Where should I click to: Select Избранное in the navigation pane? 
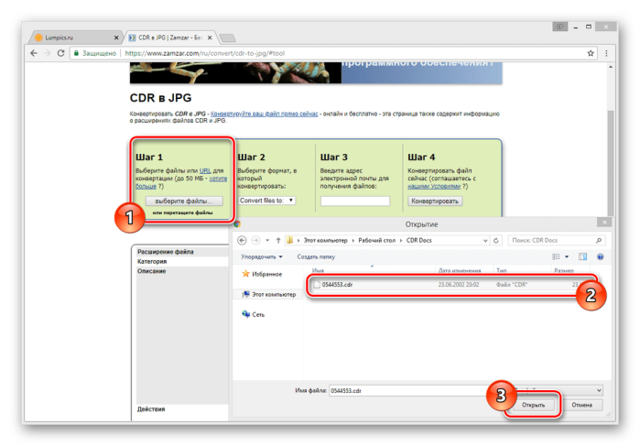(262, 274)
